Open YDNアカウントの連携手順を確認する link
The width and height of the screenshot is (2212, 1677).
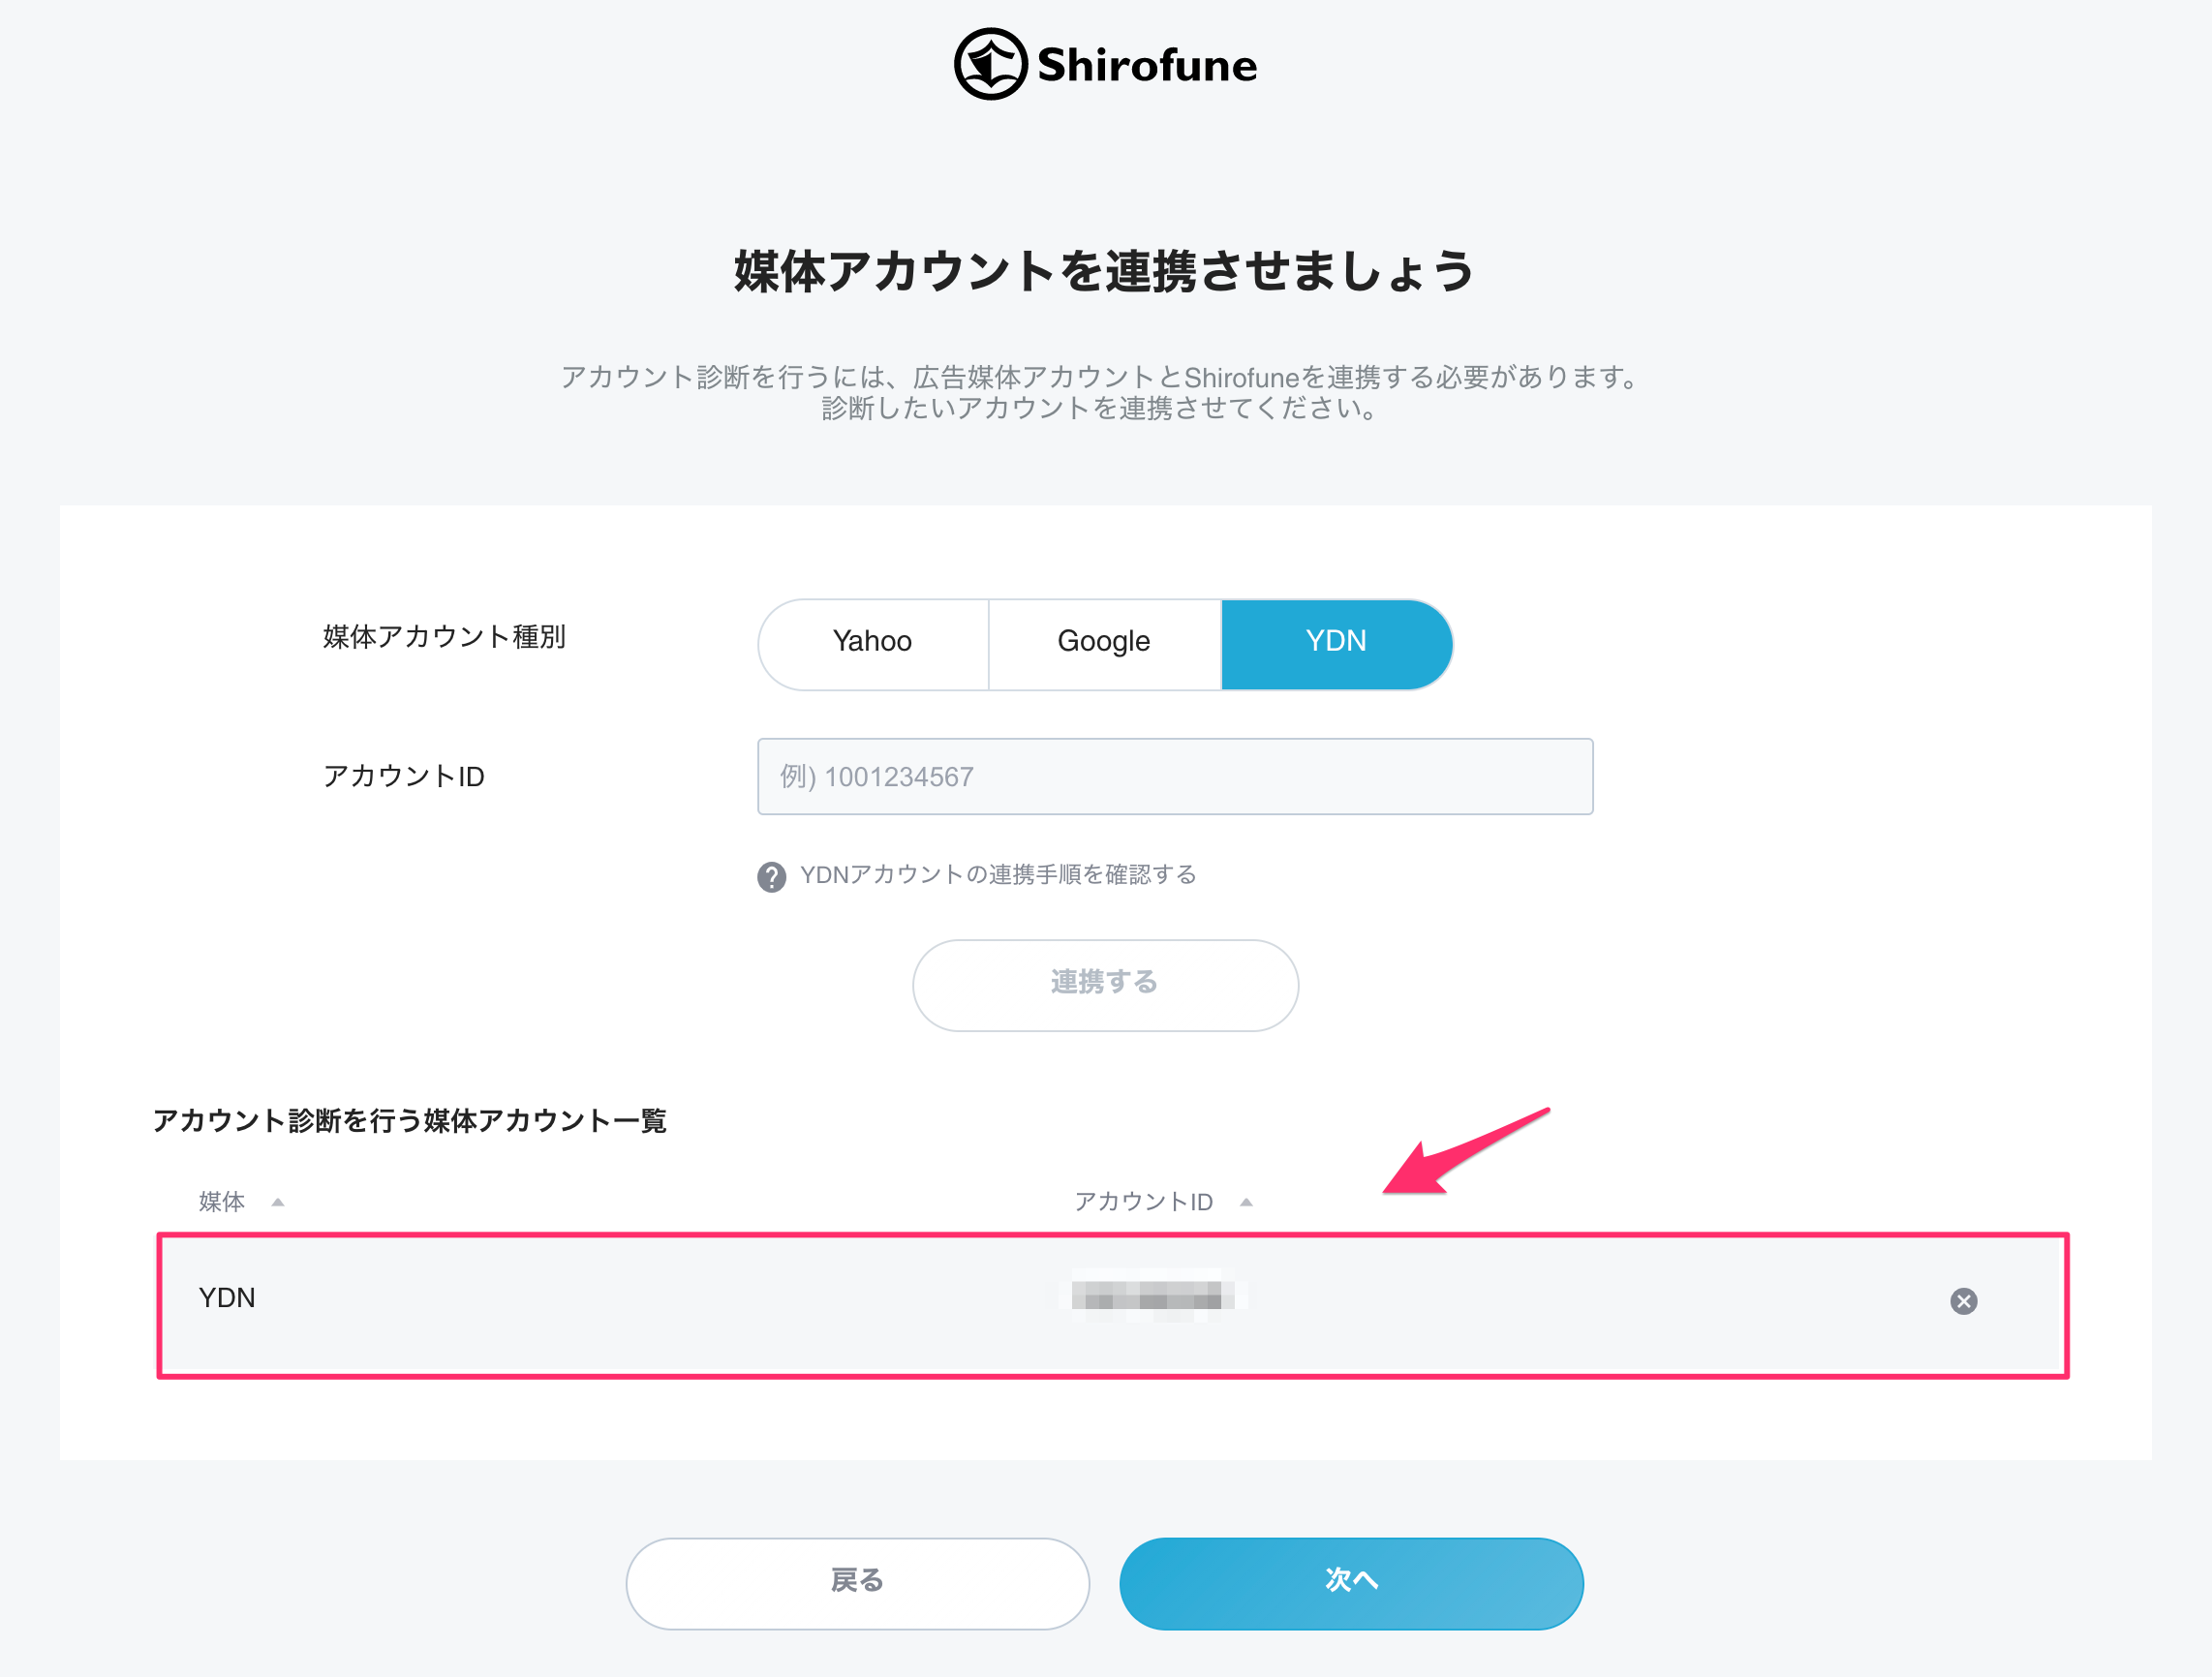998,875
